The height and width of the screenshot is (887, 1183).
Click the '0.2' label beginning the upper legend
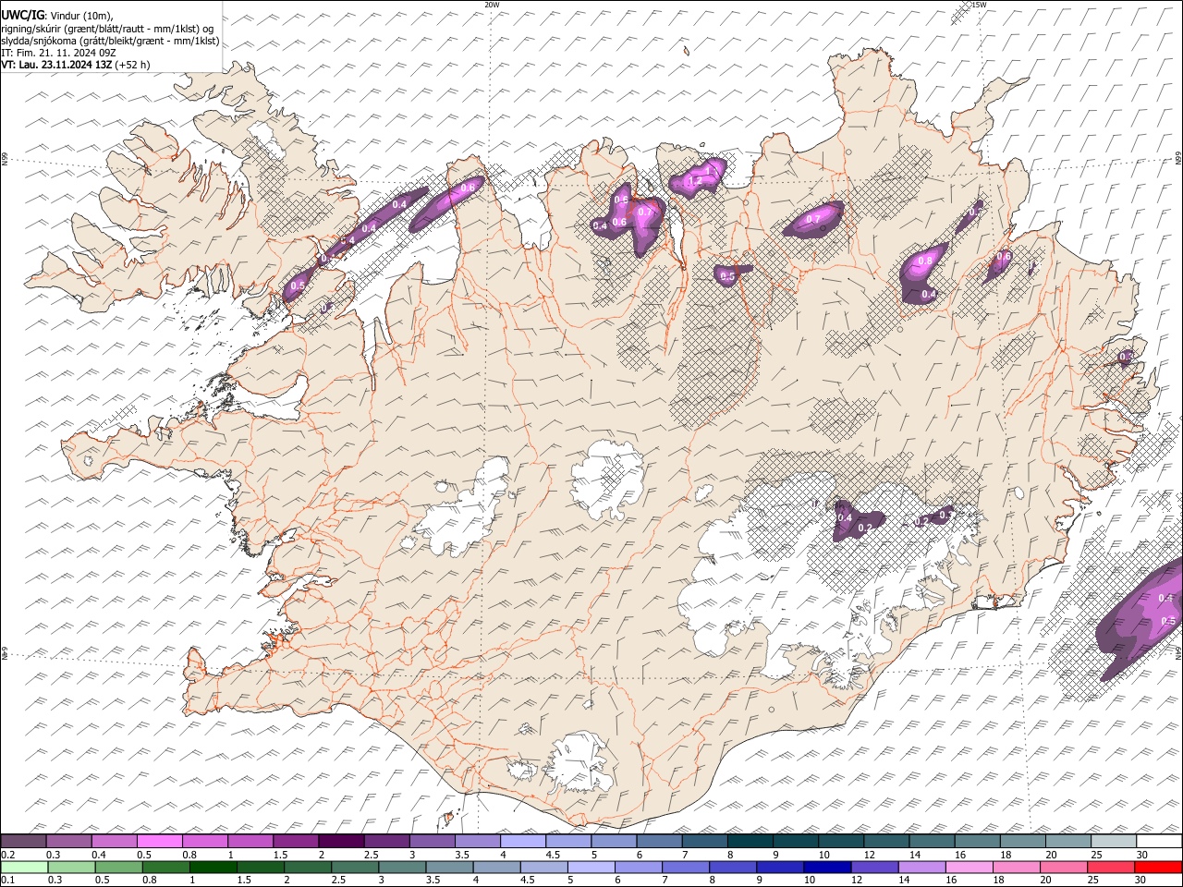click(x=8, y=855)
